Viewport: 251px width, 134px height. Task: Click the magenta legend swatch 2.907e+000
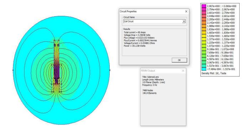click(204, 6)
